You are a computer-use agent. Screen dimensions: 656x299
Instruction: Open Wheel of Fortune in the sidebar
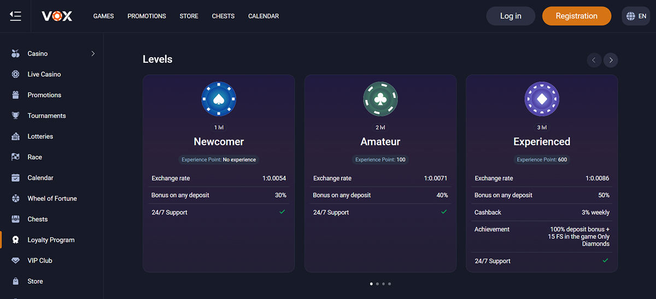[x=52, y=199]
